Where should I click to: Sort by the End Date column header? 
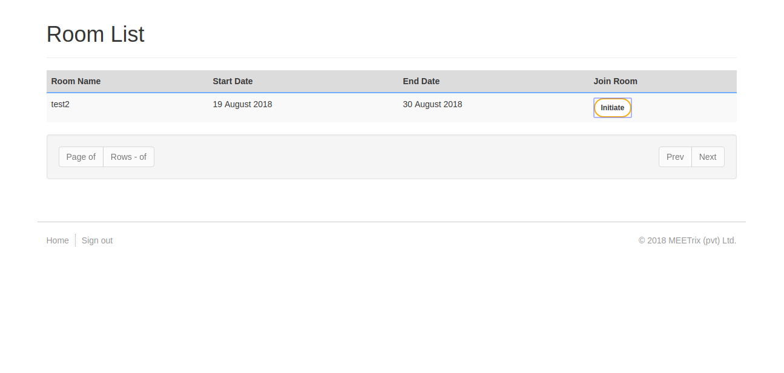tap(421, 81)
